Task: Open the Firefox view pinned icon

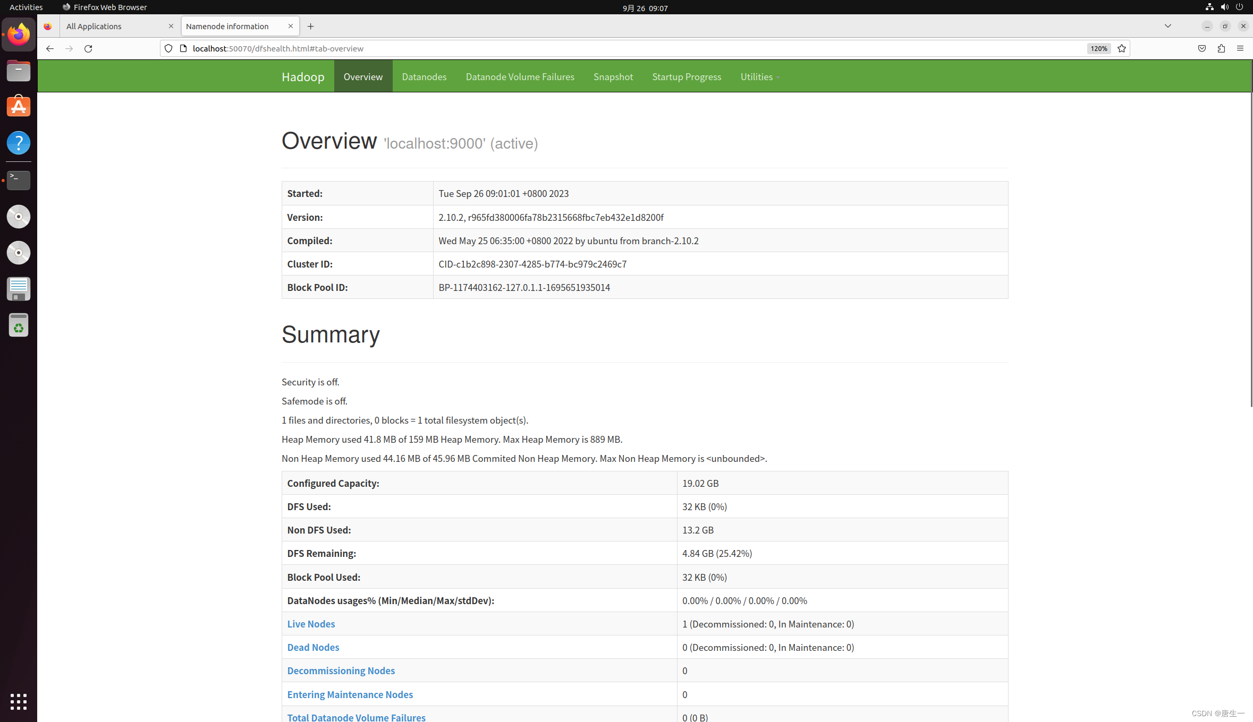Action: [x=48, y=26]
